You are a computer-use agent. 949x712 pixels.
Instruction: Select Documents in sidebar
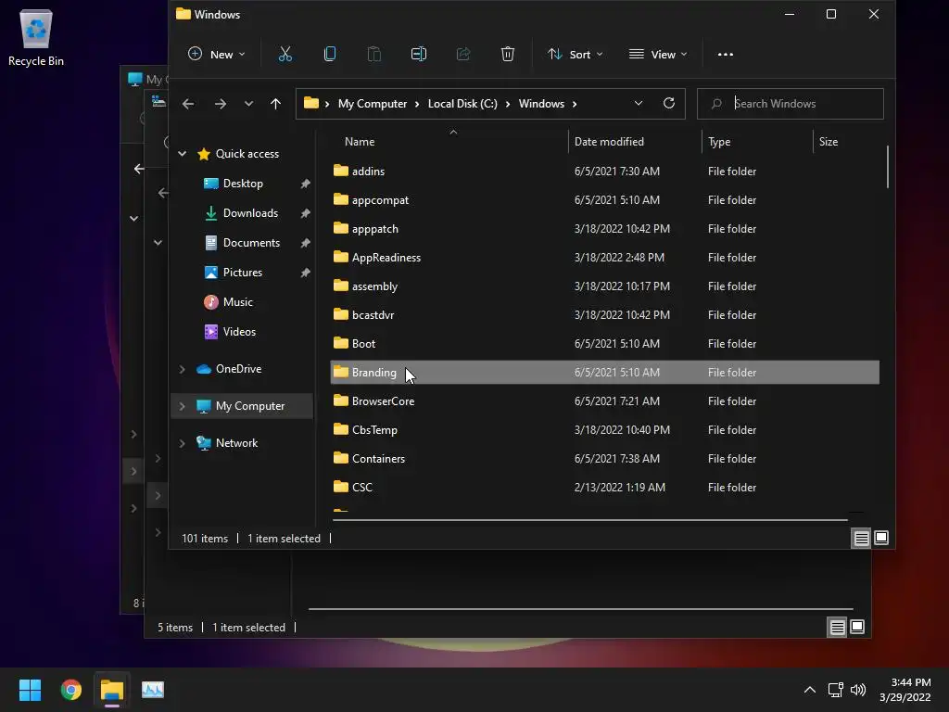coord(251,243)
